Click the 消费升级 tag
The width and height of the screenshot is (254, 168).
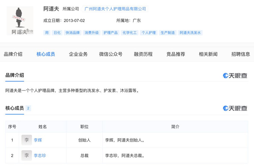click(x=91, y=33)
